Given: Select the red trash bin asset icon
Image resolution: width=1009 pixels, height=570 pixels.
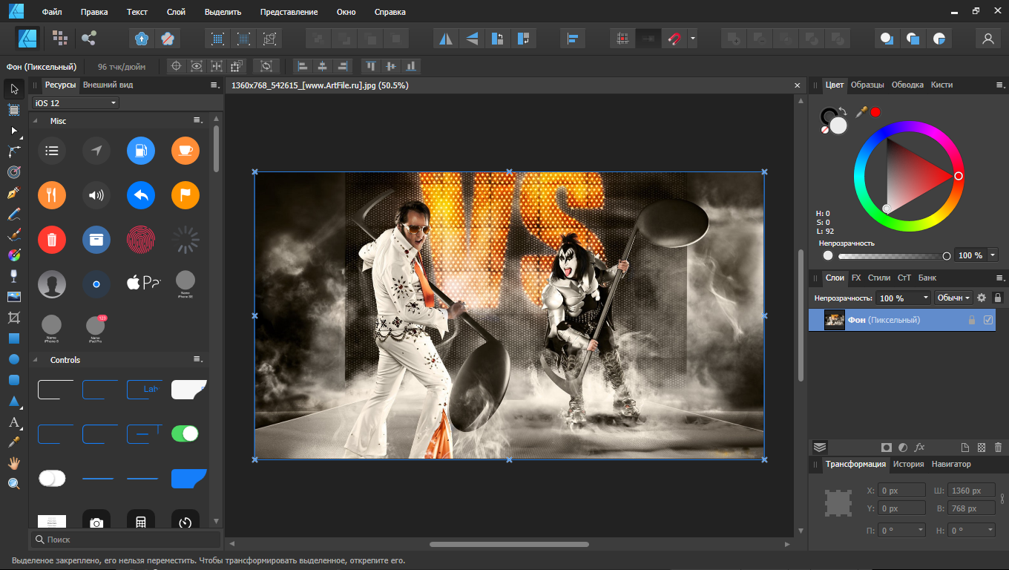Looking at the screenshot, I should click(52, 240).
